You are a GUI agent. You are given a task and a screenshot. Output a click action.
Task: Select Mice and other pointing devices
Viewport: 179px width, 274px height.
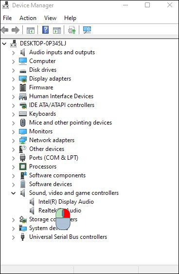pyautogui.click(x=71, y=123)
